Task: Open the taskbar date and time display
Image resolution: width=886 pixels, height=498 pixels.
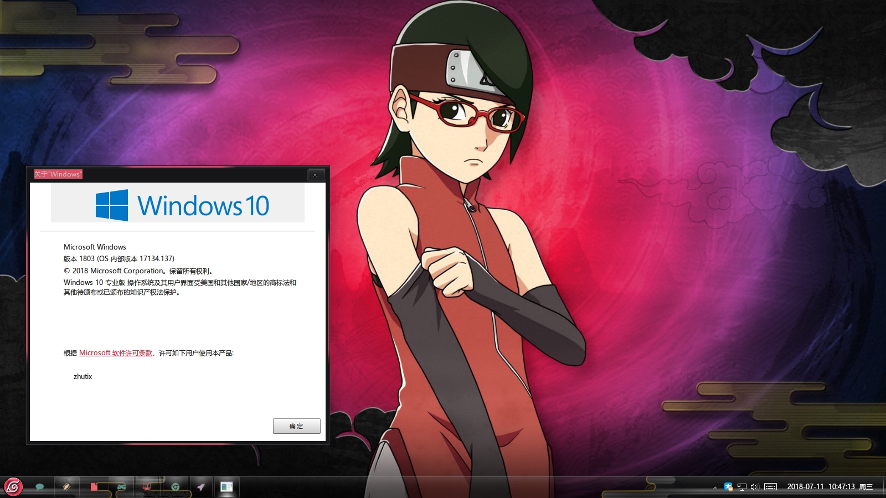Action: tap(830, 487)
